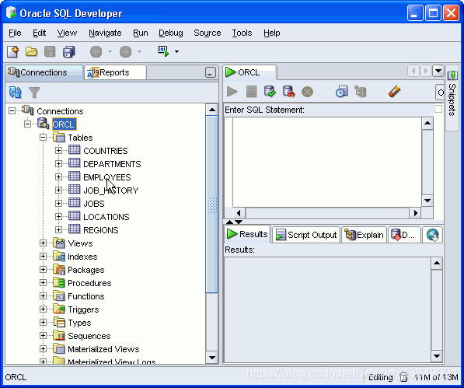The width and height of the screenshot is (464, 388).
Task: Collapse the Connections root node
Action: [12, 111]
